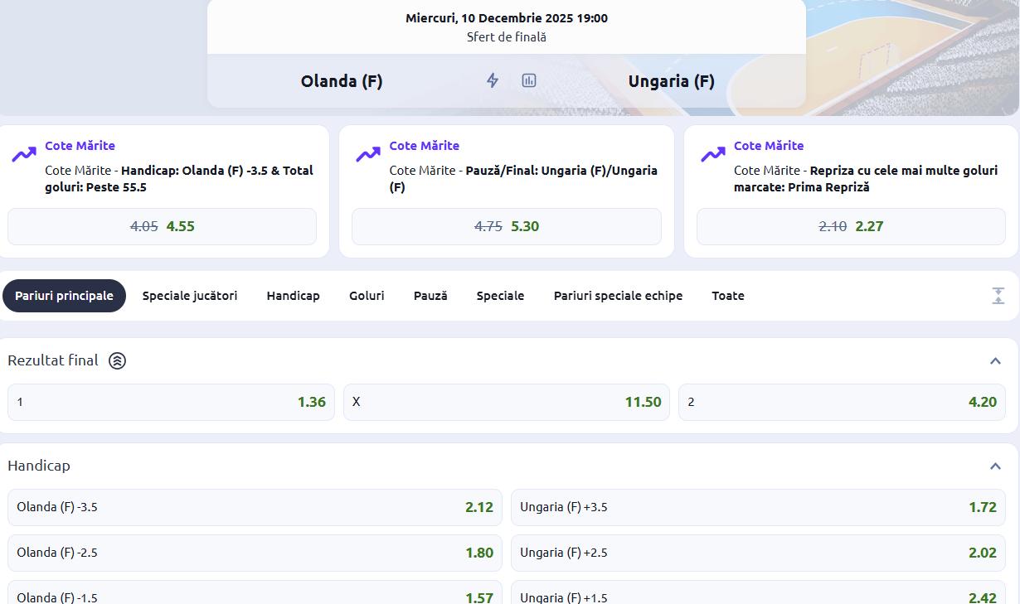Click the collapse-all markets icon
1020x604 pixels.
(x=998, y=296)
